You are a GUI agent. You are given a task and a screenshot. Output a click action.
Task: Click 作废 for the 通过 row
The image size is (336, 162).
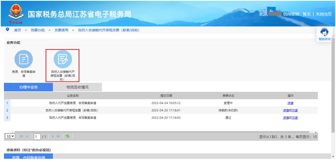(x=295, y=118)
